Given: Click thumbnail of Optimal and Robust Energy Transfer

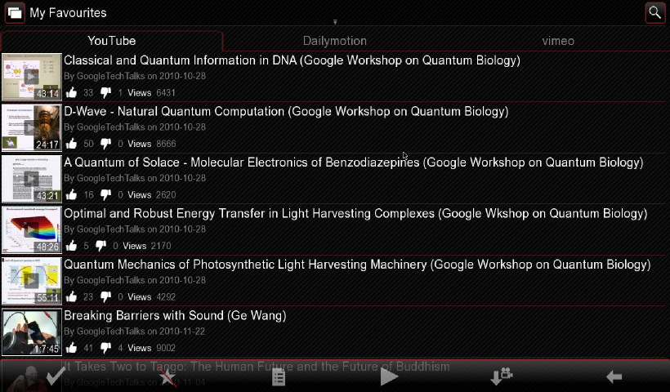Looking at the screenshot, I should [32, 229].
